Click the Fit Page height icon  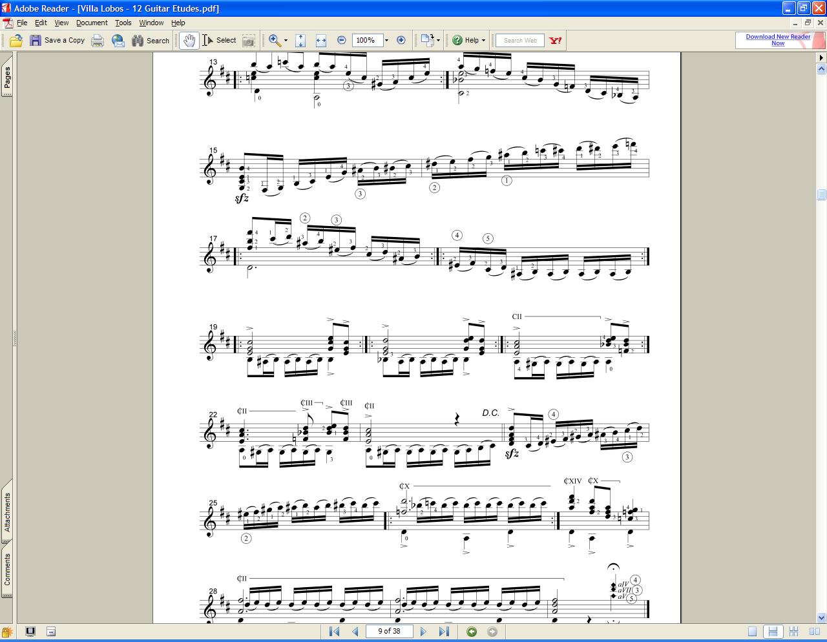[x=300, y=40]
